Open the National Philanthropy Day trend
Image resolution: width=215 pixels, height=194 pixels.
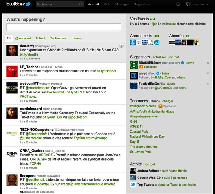pyautogui.click(x=147, y=137)
